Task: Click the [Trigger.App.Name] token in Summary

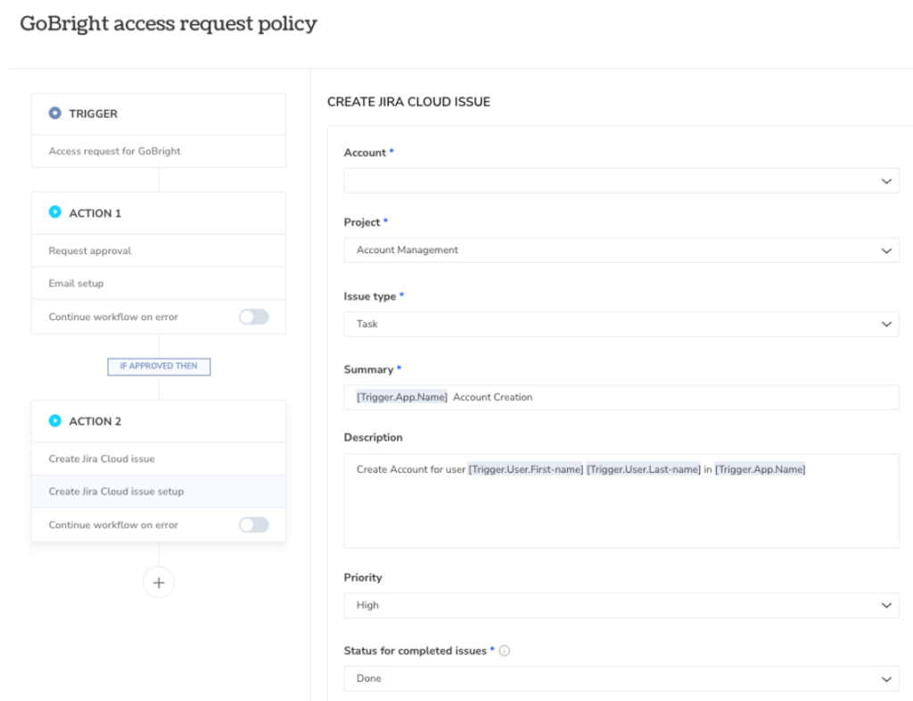Action: click(402, 397)
